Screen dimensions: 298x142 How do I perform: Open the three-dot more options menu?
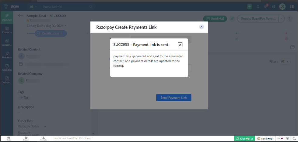[x=289, y=19]
